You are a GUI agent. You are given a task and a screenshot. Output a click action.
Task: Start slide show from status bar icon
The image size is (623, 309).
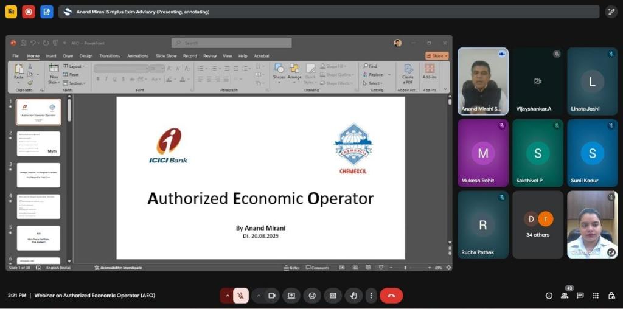pos(381,268)
